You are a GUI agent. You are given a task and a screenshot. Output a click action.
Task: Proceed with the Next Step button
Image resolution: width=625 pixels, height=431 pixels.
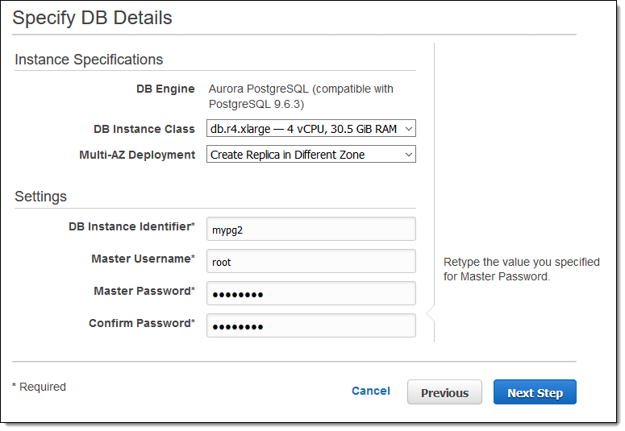tap(535, 392)
